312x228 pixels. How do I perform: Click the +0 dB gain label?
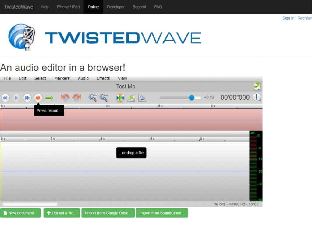pos(209,97)
